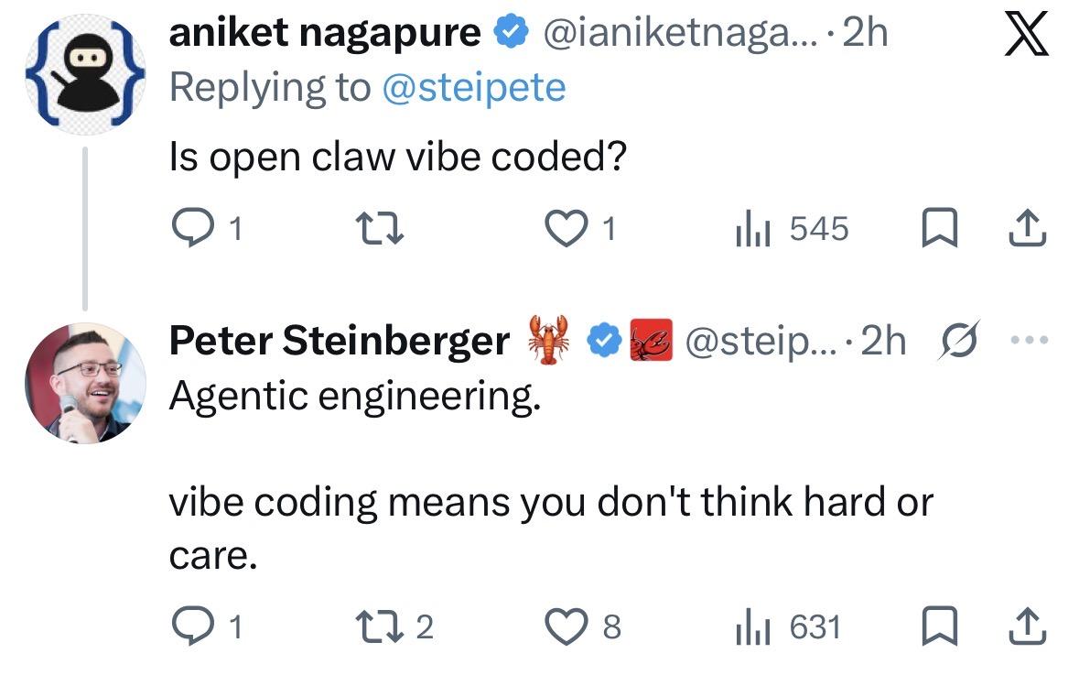Viewport: 1079px width, 686px height.
Task: Share Peter Steinberger's reply
Action: [1027, 627]
